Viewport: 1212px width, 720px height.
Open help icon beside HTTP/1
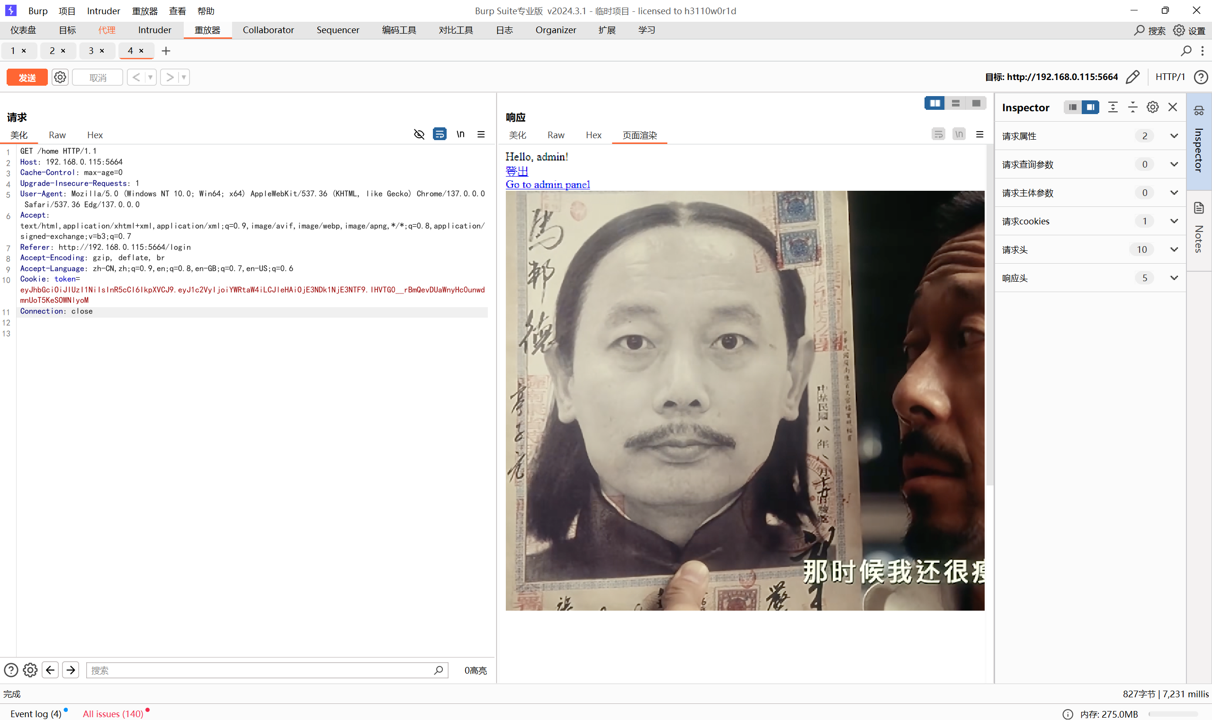tap(1200, 77)
